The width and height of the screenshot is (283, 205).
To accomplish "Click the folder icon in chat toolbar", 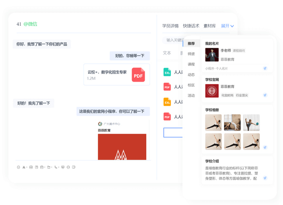I will (x=49, y=167).
